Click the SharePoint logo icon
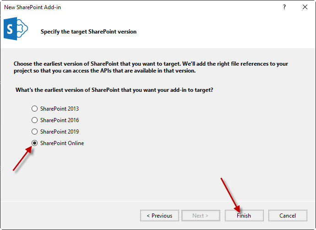Screen dimensions: 316x230 [16, 28]
